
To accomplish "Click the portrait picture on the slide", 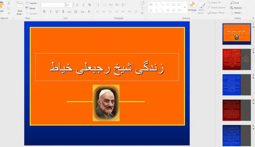I will [x=106, y=103].
